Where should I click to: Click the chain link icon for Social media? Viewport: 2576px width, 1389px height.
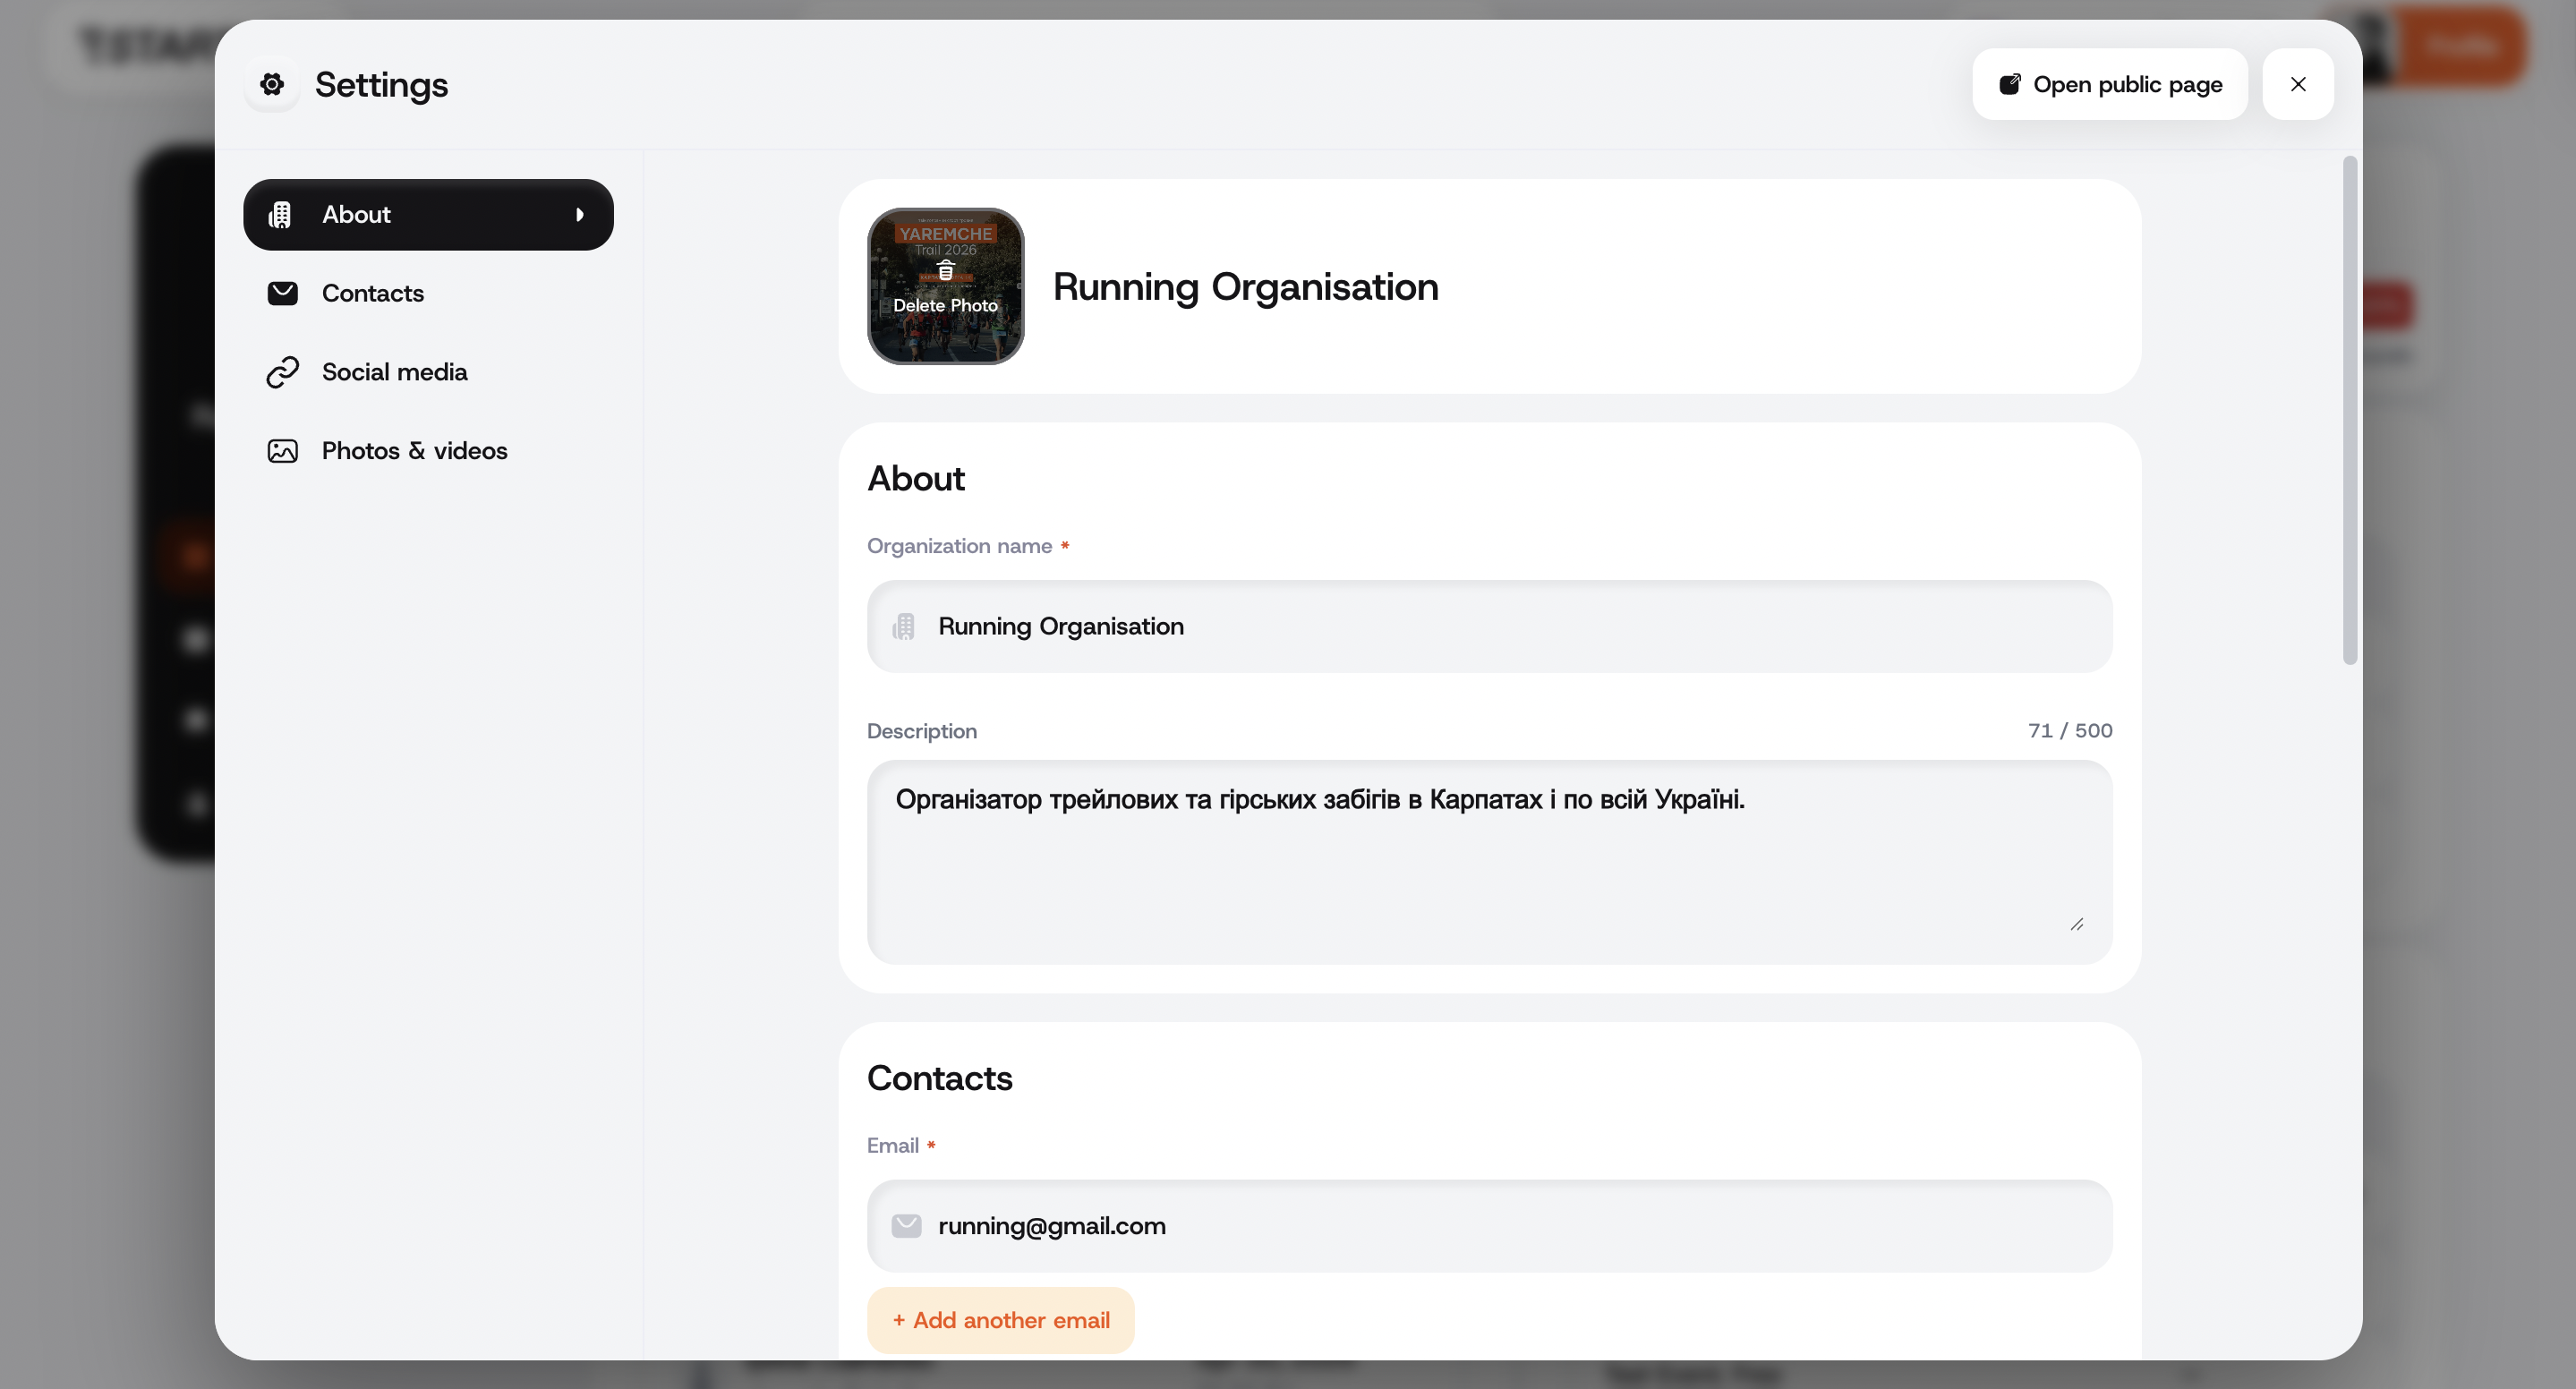pyautogui.click(x=283, y=372)
